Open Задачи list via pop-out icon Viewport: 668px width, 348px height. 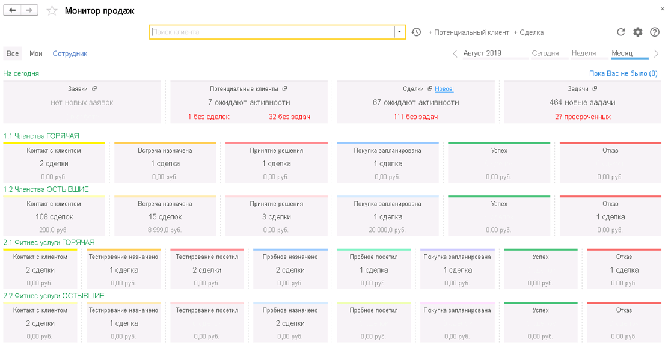(595, 88)
